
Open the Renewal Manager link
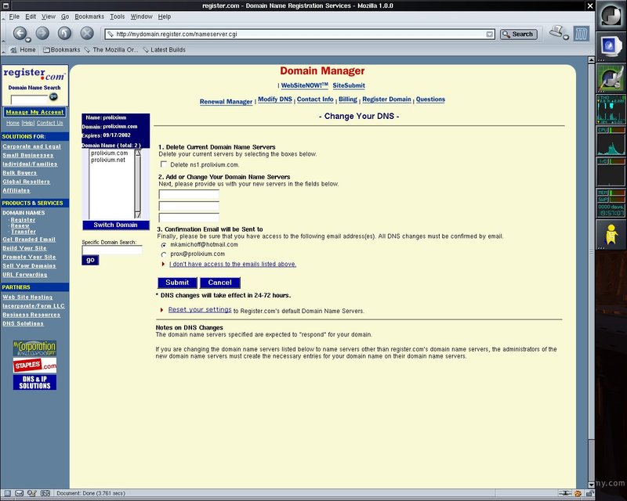(226, 102)
